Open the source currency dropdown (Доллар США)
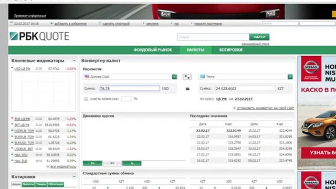Viewport: 336px width, 189px height. tap(174, 77)
